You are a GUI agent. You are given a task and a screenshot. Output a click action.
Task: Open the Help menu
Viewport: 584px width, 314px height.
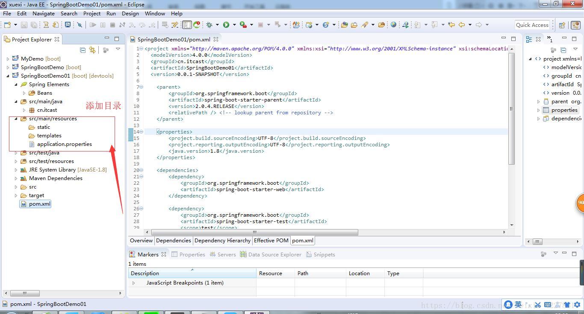177,13
